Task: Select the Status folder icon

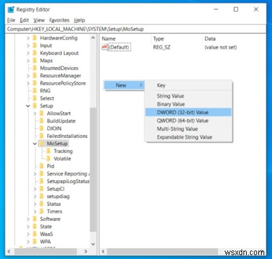Action: coord(41,204)
